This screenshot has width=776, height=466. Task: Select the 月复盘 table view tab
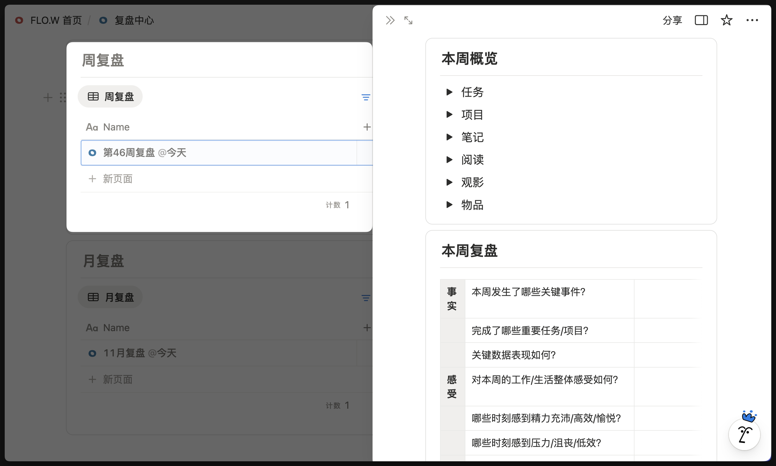110,297
